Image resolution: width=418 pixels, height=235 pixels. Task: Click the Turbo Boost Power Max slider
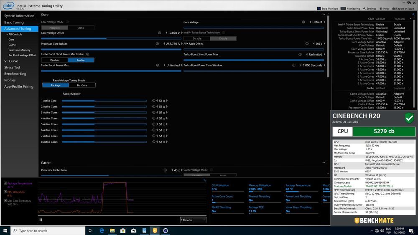click(111, 71)
